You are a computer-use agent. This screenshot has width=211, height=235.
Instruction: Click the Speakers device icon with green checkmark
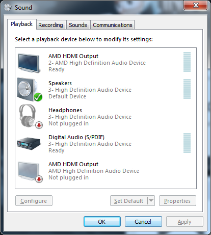(x=30, y=90)
